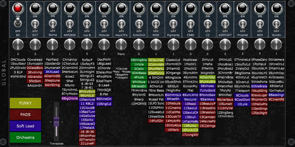Toggle the DX7 on/off switch
295x147 pixels.
pos(35,24)
